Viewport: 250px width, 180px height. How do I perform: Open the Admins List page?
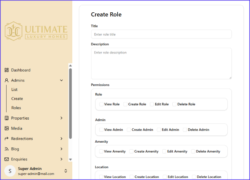coord(14,90)
